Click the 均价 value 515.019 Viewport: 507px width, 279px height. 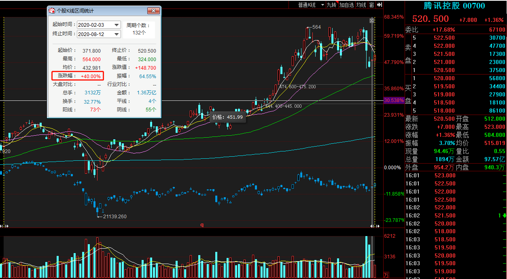click(494, 143)
